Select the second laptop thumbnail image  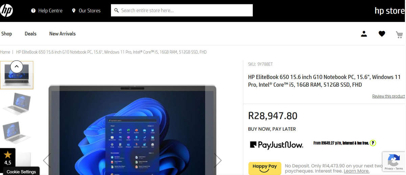pyautogui.click(x=17, y=104)
